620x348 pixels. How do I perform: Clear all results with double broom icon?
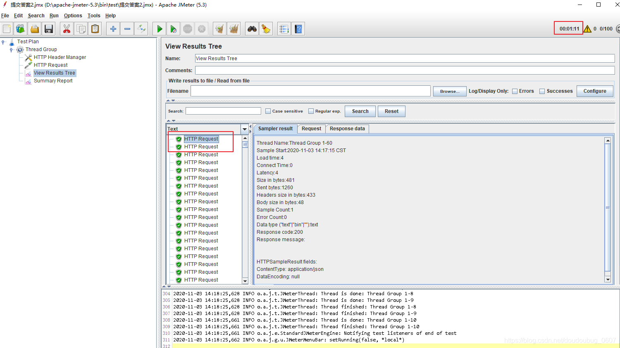point(234,29)
